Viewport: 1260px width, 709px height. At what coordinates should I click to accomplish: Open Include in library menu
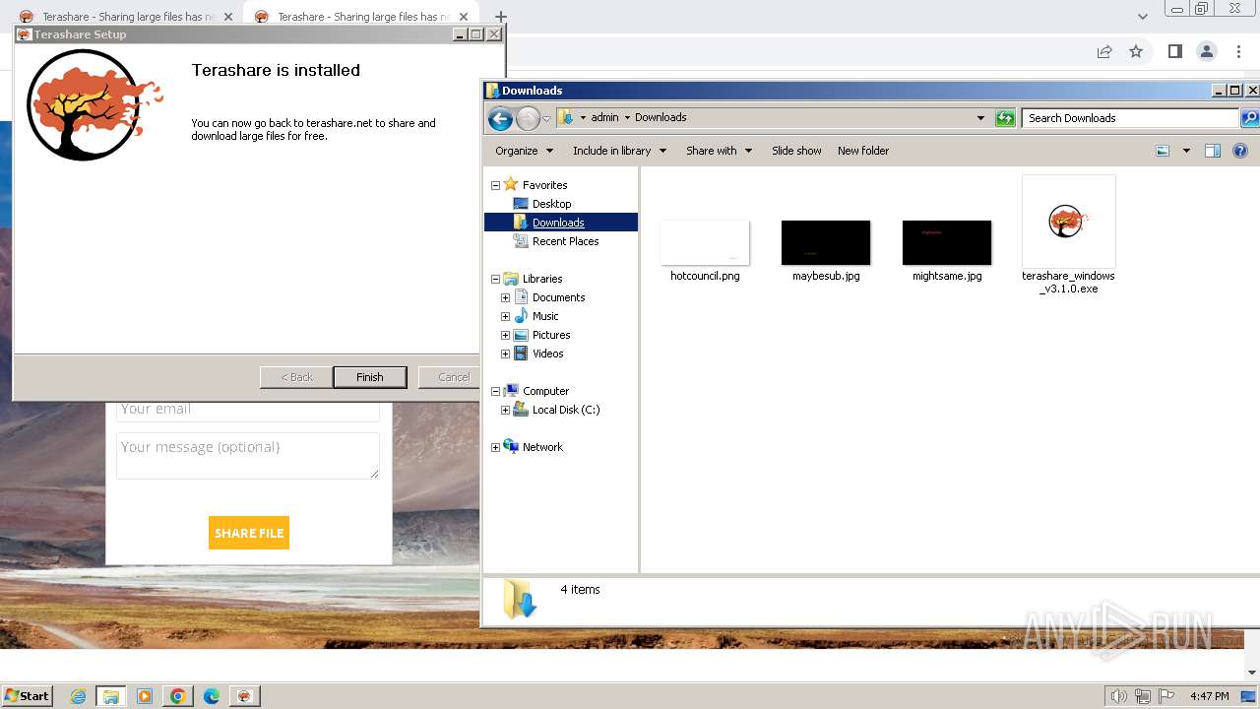619,151
